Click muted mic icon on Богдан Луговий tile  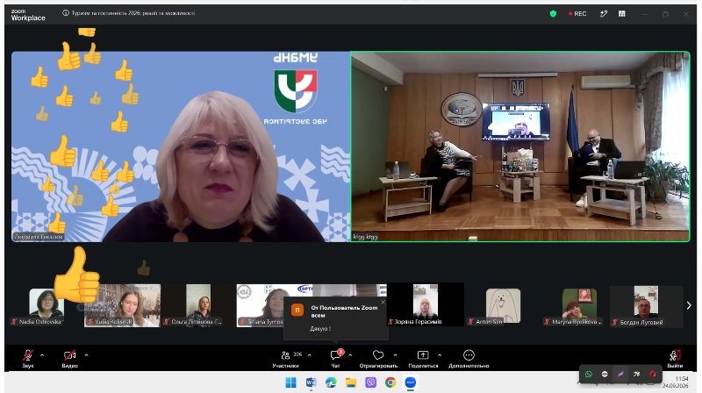[615, 322]
